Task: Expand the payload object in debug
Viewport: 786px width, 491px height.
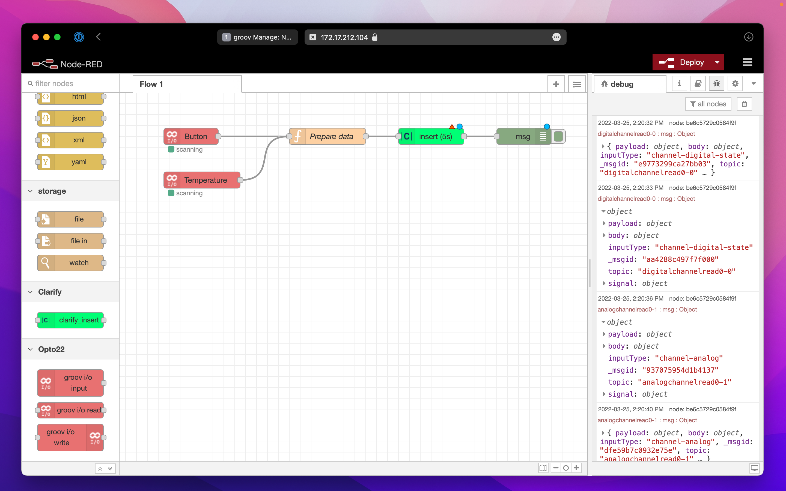Action: click(604, 223)
